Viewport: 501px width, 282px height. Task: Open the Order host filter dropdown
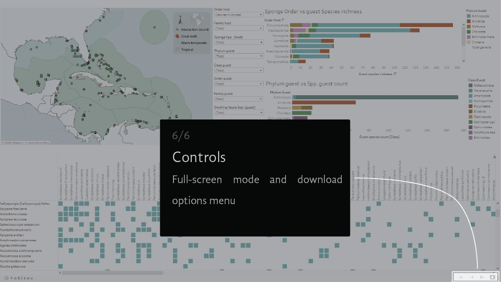pos(238,15)
